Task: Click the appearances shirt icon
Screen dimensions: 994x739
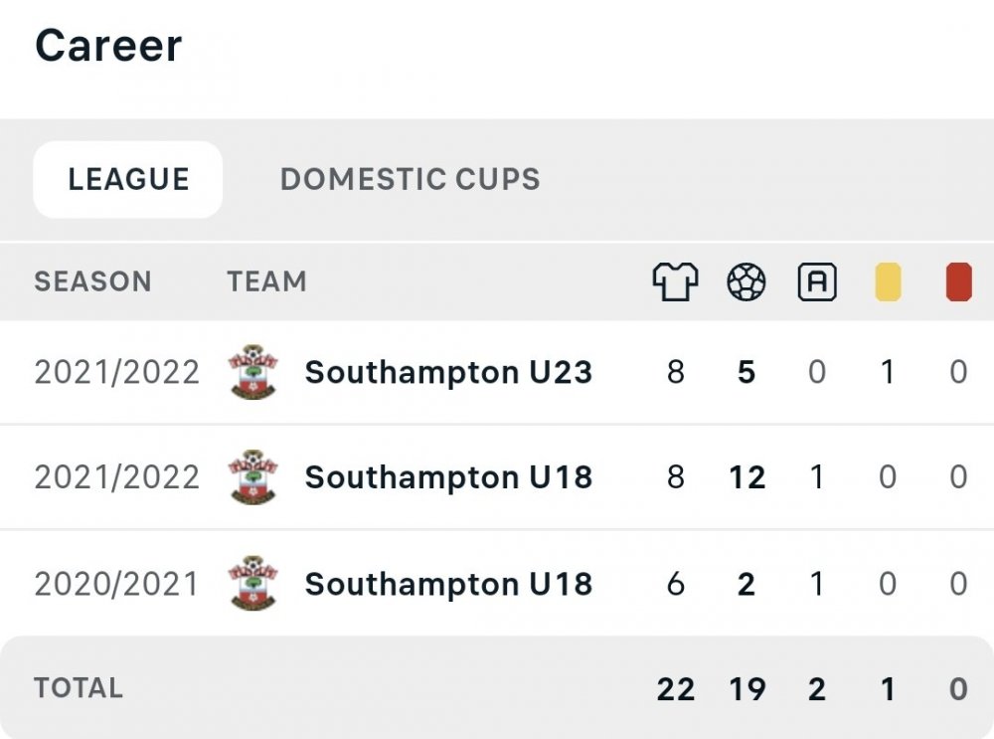Action: click(x=675, y=282)
